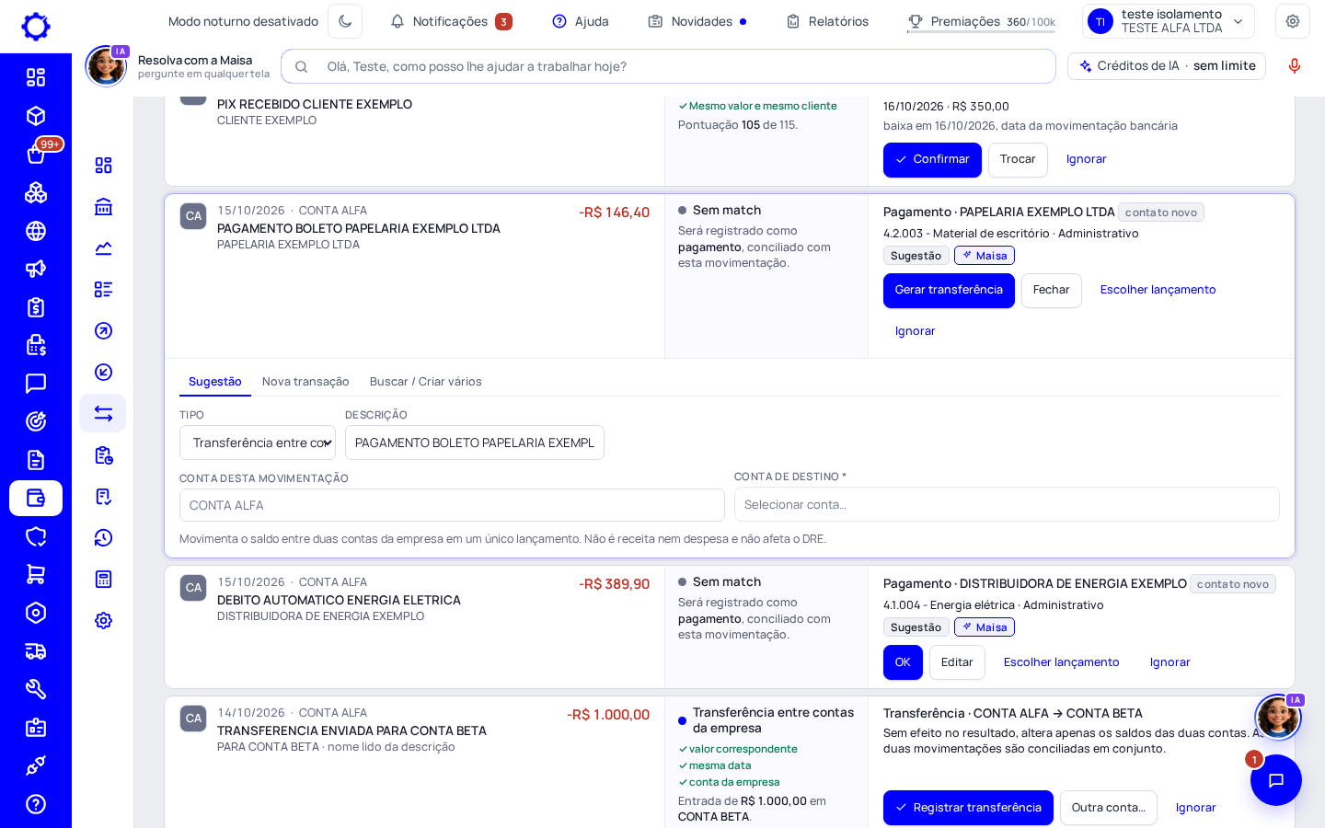
Task: Select the wallet finance icon in the blue sidebar
Action: [x=36, y=498]
